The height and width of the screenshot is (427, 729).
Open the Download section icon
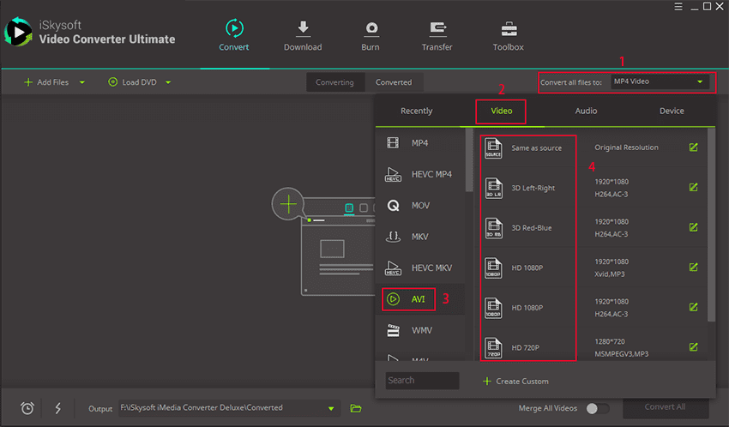pyautogui.click(x=303, y=29)
